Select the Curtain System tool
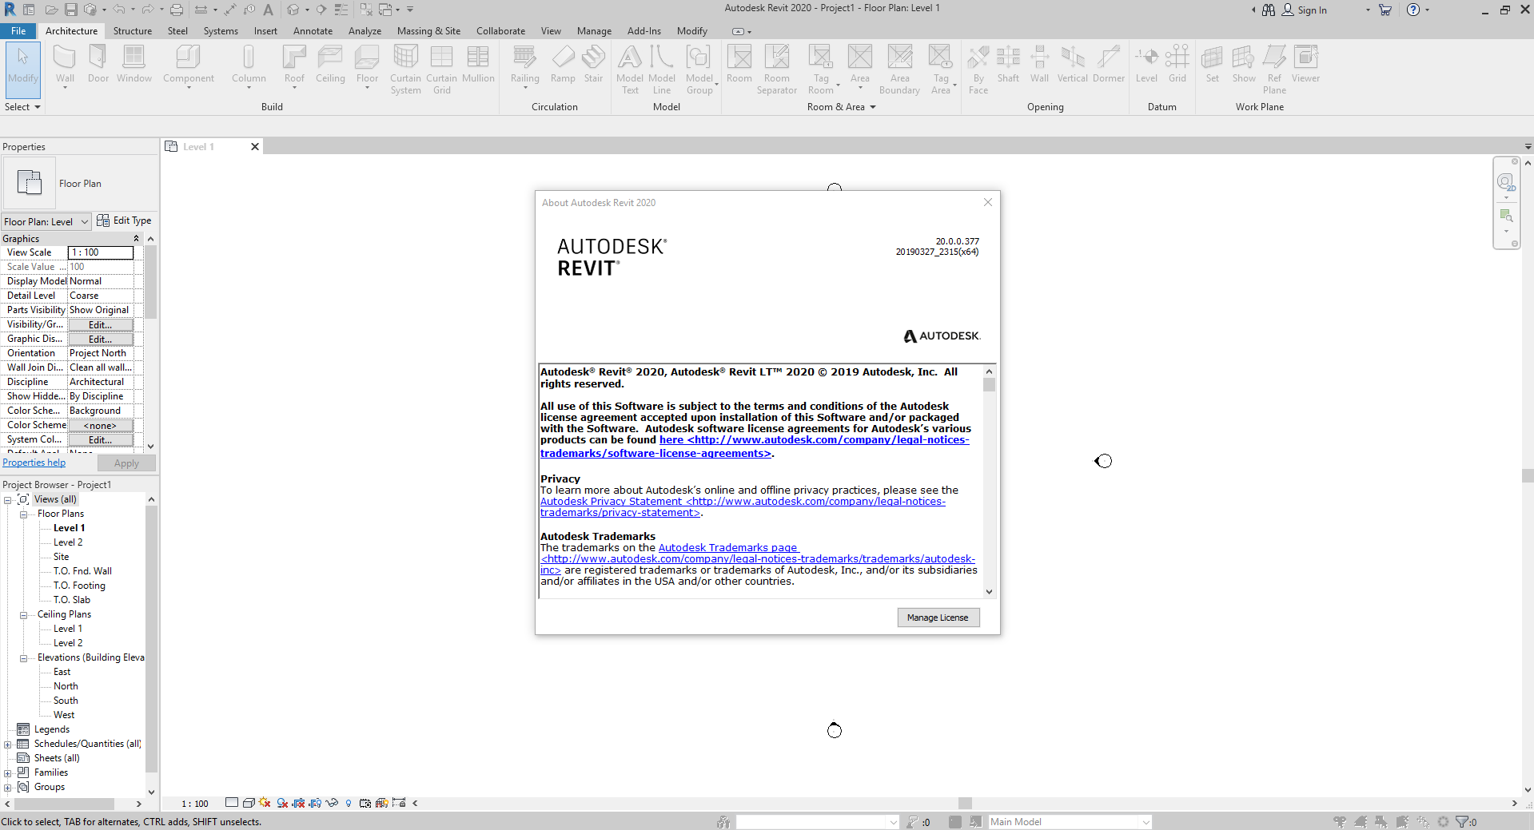 pyautogui.click(x=405, y=69)
